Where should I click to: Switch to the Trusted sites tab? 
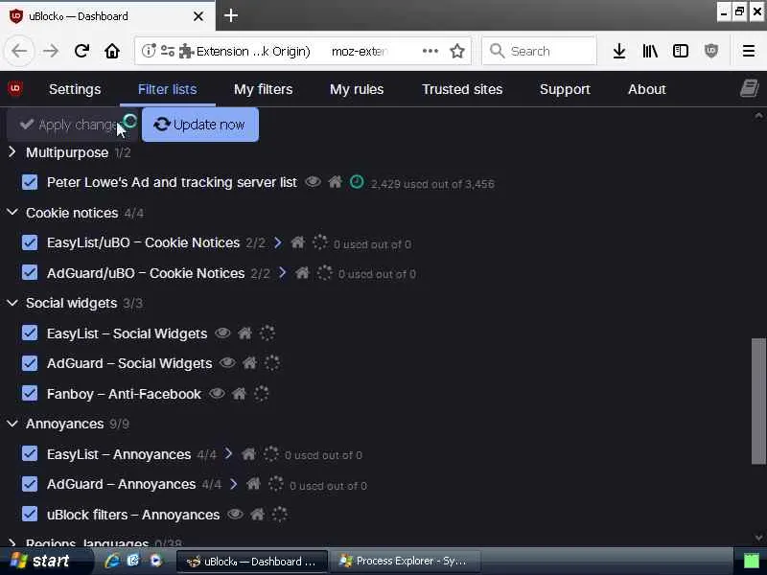462,89
